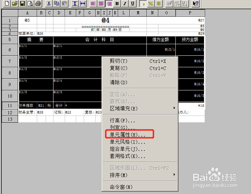Click greyed 粘贴(P) menu entry
Image resolution: width=251 pixels, height=194 pixels.
click(140, 75)
